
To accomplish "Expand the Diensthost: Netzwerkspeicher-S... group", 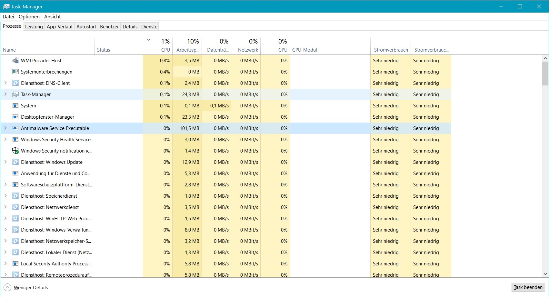I will coord(5,241).
